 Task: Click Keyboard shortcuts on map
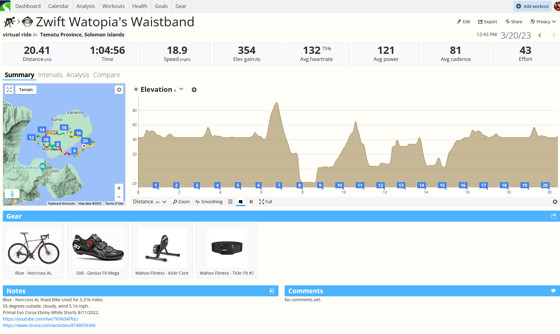tap(61, 203)
